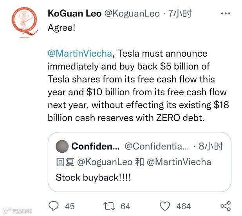Open the share icon on the tweet
The width and height of the screenshot is (242, 216).
coord(225,205)
